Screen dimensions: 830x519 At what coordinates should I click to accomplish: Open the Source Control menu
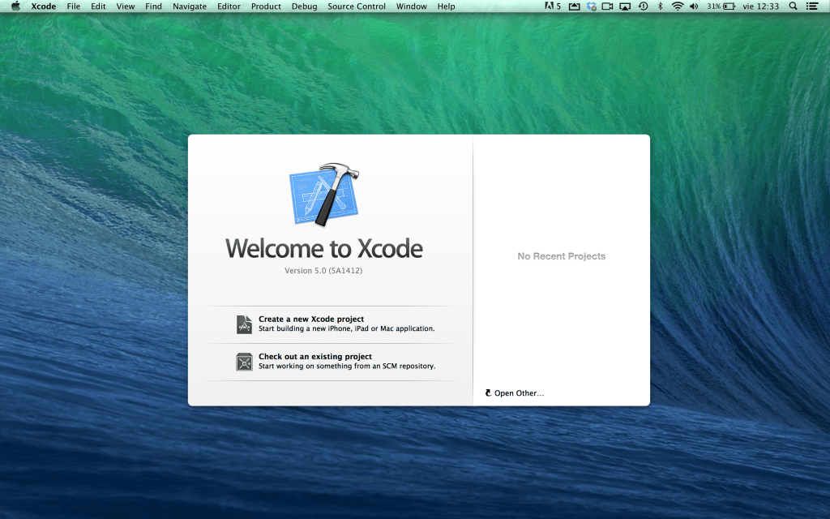(x=357, y=6)
